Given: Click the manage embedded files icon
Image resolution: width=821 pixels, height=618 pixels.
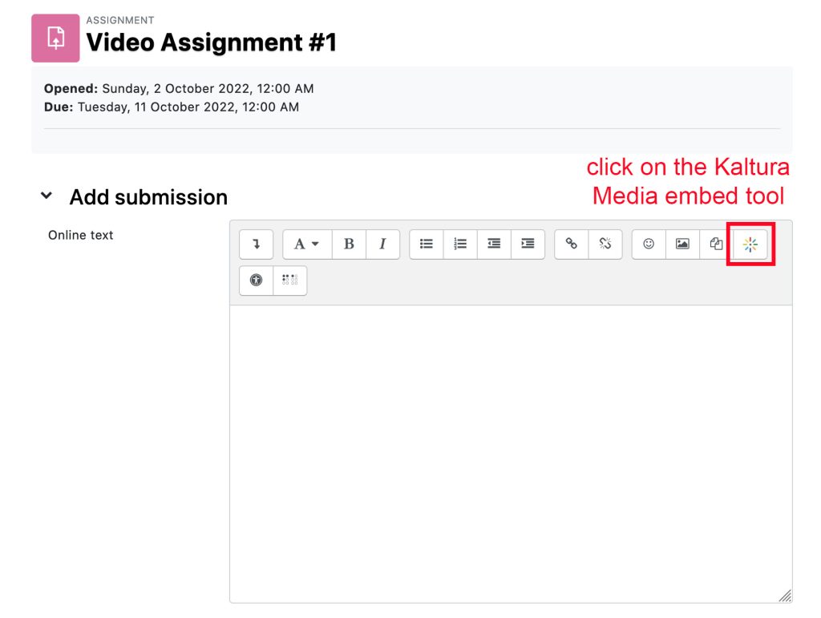Looking at the screenshot, I should coord(716,244).
